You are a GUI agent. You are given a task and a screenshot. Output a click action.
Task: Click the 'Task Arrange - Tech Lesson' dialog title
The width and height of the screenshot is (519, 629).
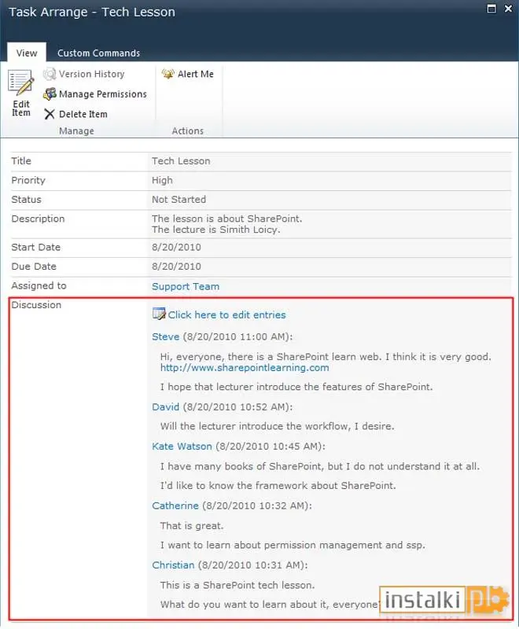(92, 12)
